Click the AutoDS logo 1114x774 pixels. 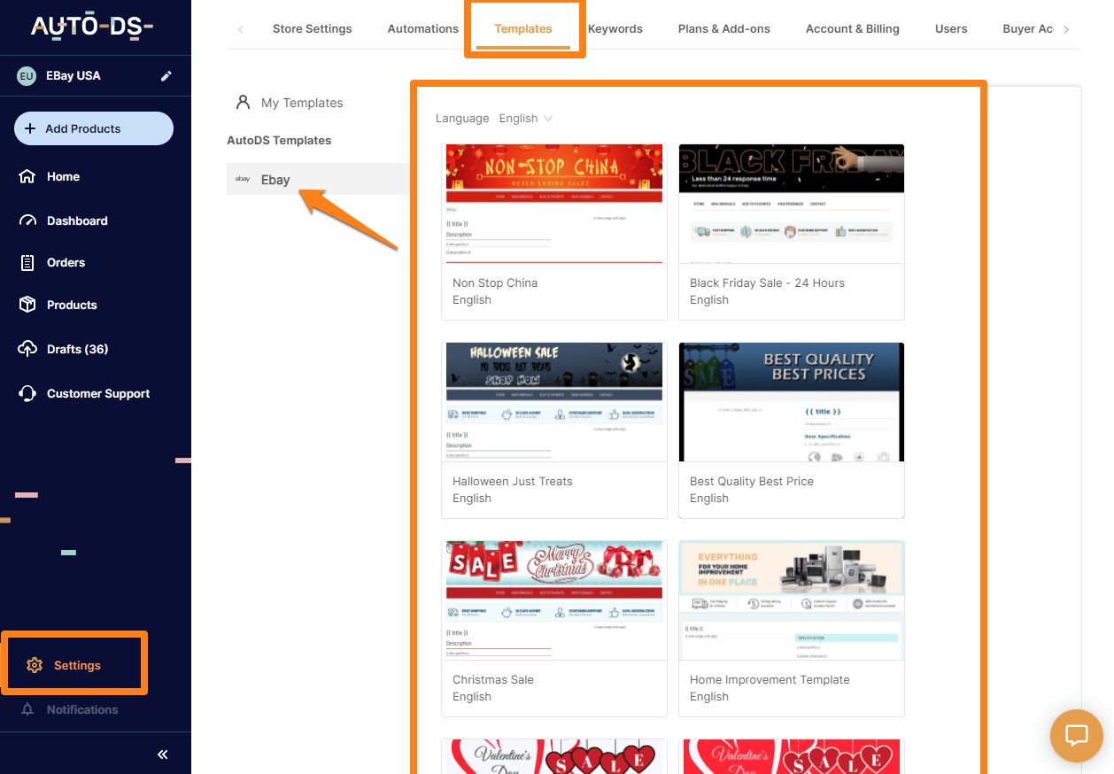(92, 26)
